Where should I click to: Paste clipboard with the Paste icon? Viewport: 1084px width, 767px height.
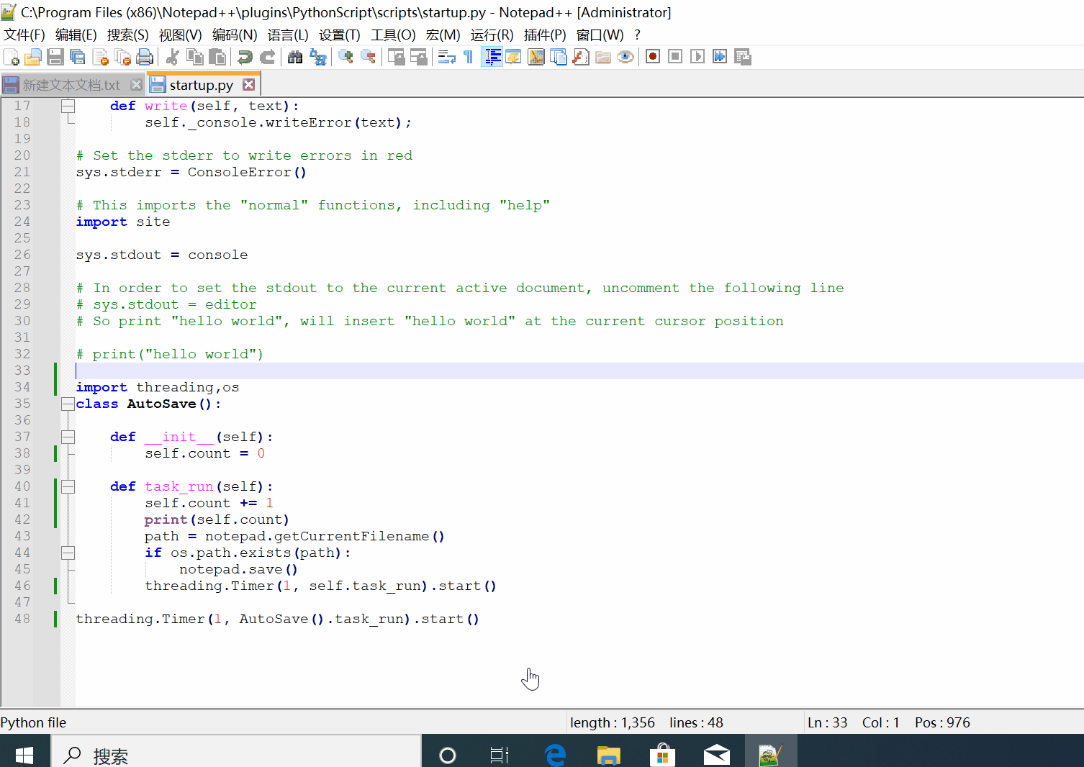(217, 57)
